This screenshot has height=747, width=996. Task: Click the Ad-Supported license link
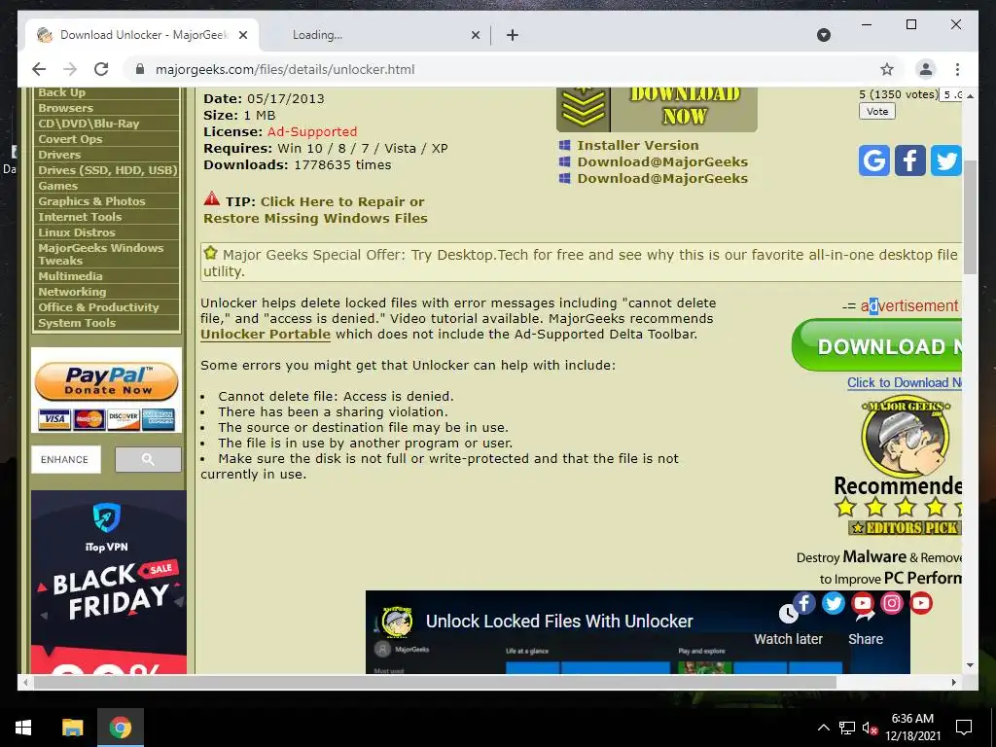(x=312, y=131)
